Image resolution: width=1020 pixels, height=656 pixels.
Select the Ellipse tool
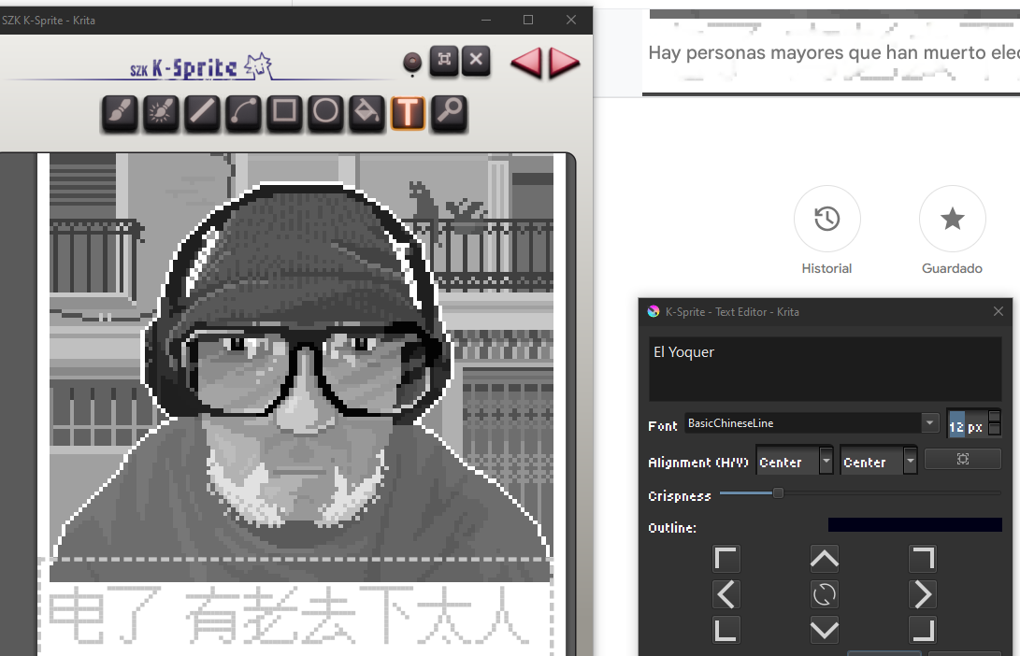tap(325, 113)
